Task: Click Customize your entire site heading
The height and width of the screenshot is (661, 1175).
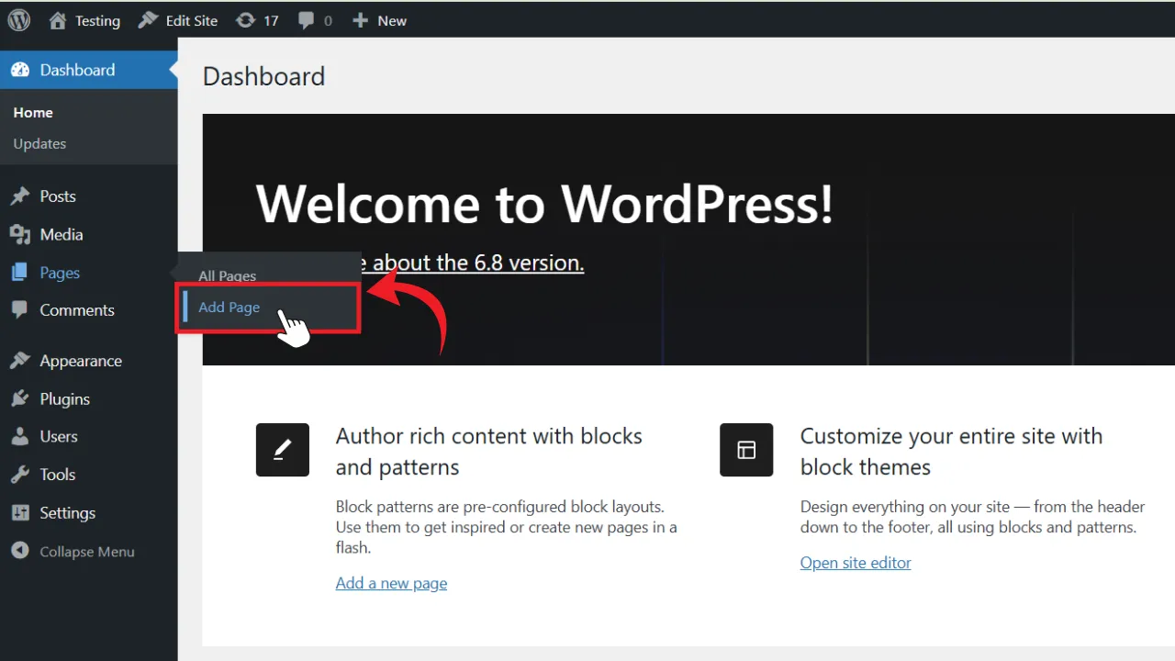Action: click(952, 452)
